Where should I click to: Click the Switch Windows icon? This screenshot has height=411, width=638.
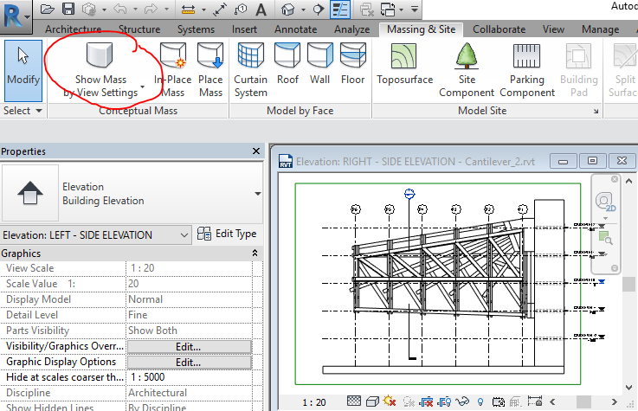click(x=388, y=10)
